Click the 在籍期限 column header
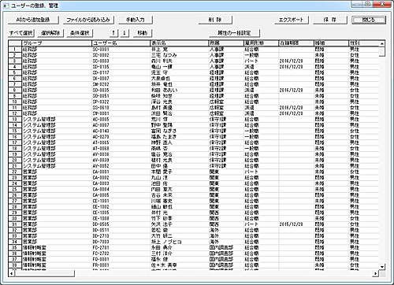 tap(296, 43)
